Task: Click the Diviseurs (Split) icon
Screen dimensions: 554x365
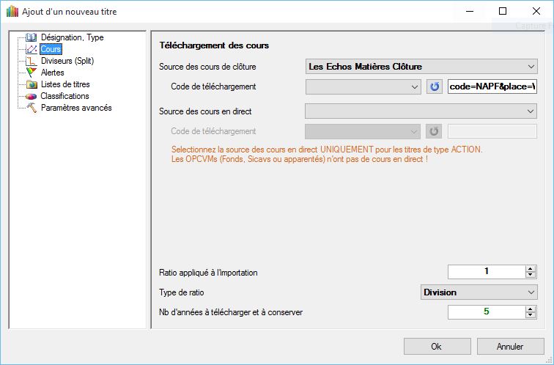Action: (x=31, y=61)
